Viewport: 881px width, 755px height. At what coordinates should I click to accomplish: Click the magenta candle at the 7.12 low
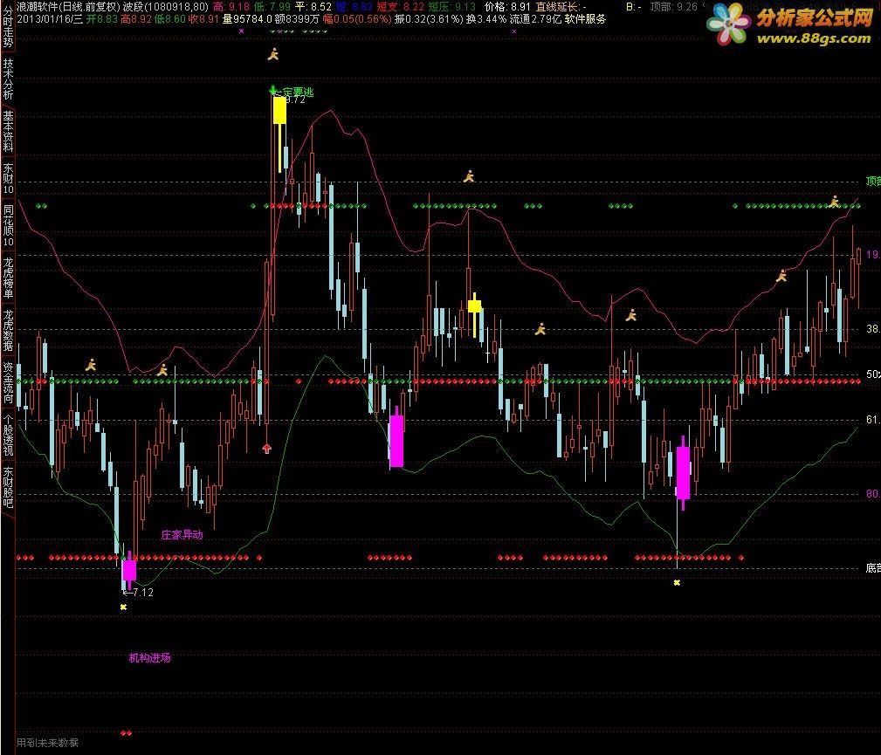pyautogui.click(x=129, y=571)
